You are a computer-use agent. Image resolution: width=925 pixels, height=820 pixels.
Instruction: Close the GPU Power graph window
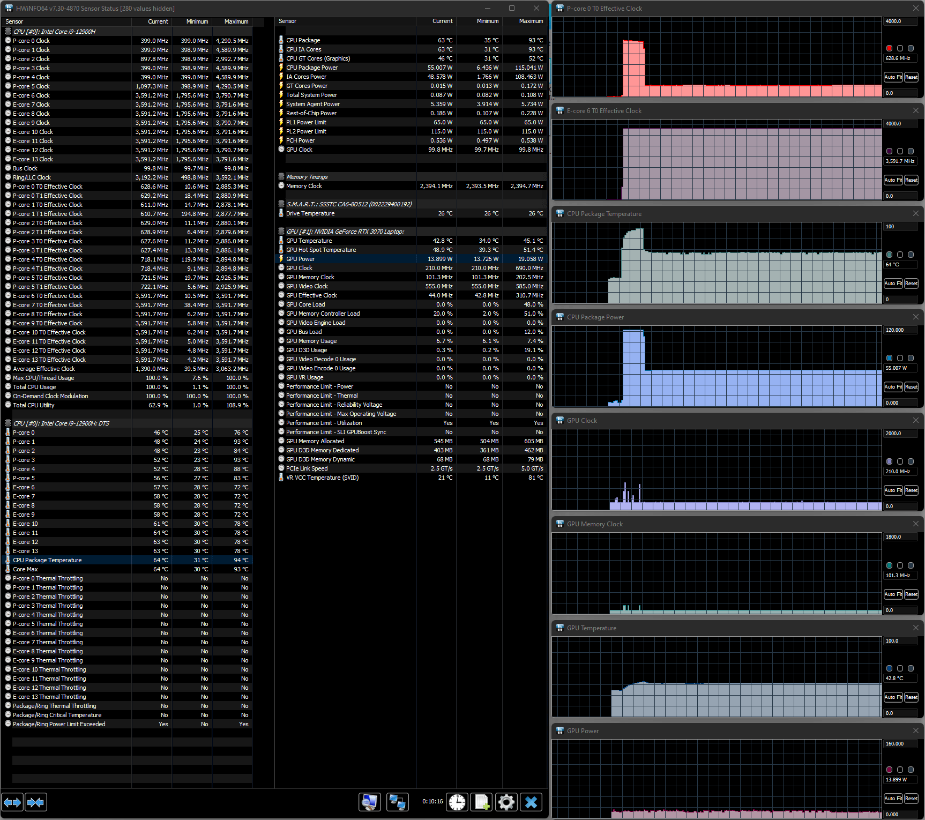coord(915,730)
